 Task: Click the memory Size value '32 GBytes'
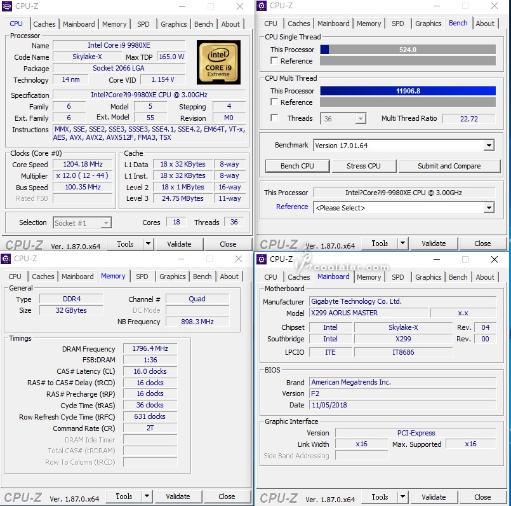(x=71, y=310)
